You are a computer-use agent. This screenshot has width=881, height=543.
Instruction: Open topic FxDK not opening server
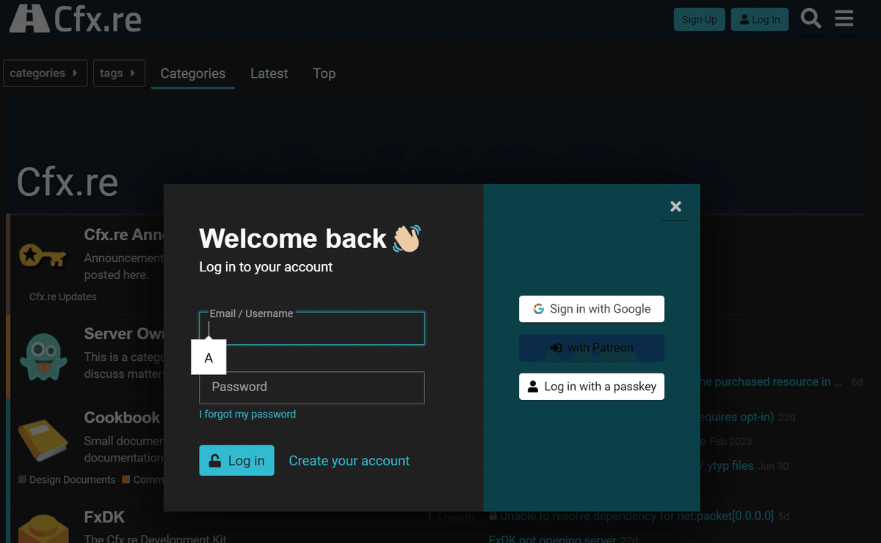552,539
